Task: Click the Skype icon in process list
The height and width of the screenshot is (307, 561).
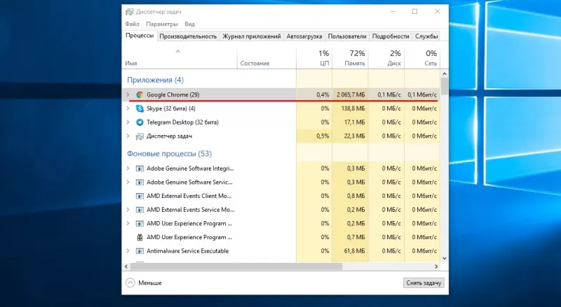Action: (140, 108)
